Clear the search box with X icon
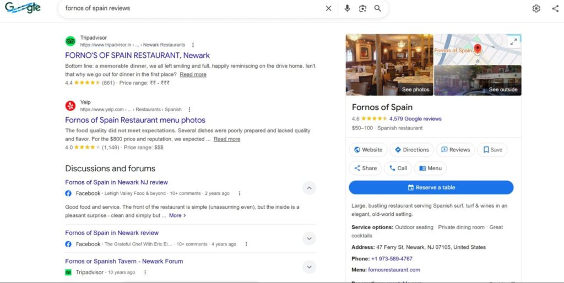 coord(329,8)
